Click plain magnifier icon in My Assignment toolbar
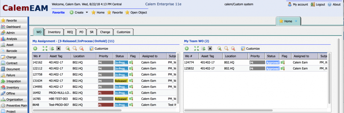Image resolution: width=344 pixels, height=113 pixels. point(75,48)
